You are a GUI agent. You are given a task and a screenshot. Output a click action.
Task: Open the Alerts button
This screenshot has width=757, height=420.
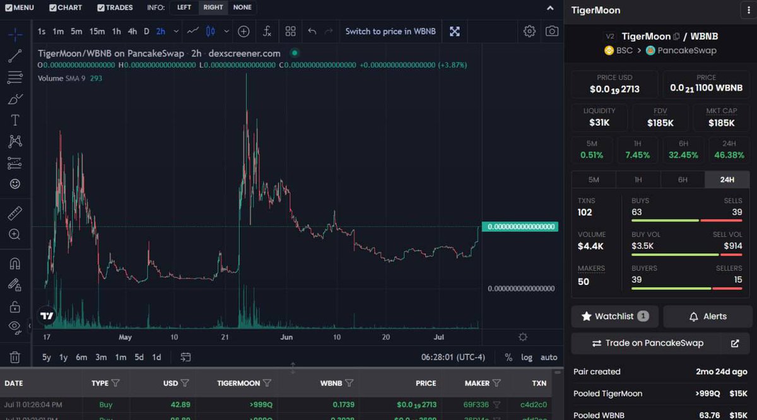707,316
